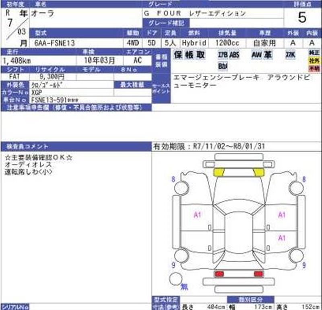Click the ☆主要装備確認OK☆ comment
The image size is (322, 310).
point(39,157)
